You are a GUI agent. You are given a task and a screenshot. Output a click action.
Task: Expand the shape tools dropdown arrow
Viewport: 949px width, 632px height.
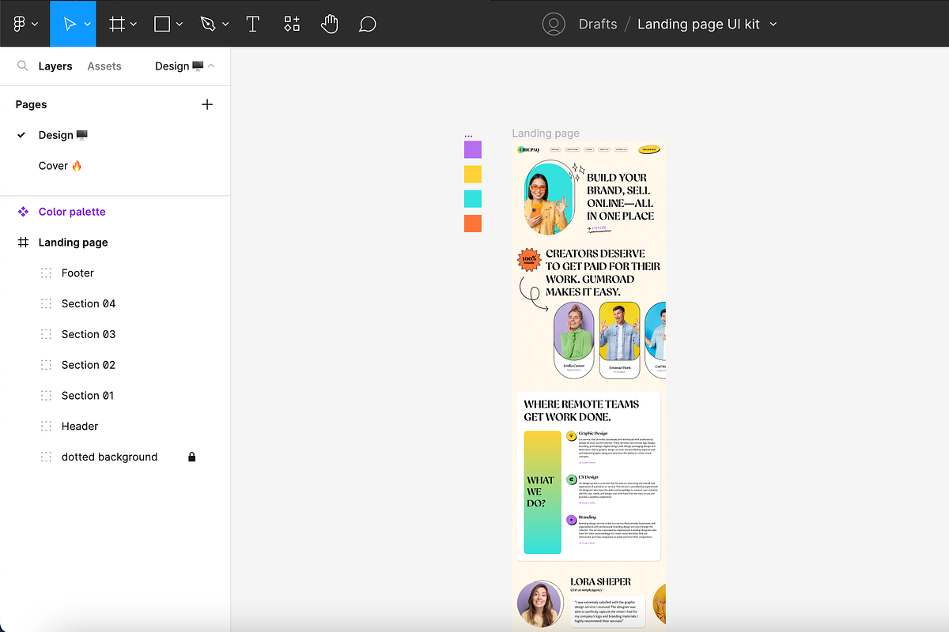[180, 24]
